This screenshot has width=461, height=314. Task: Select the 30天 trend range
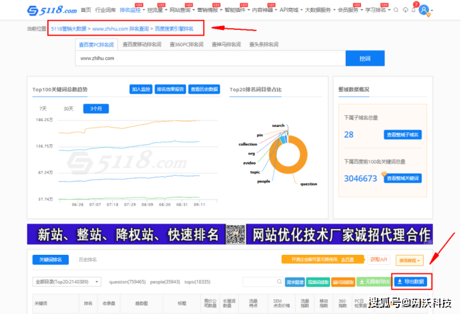click(69, 109)
